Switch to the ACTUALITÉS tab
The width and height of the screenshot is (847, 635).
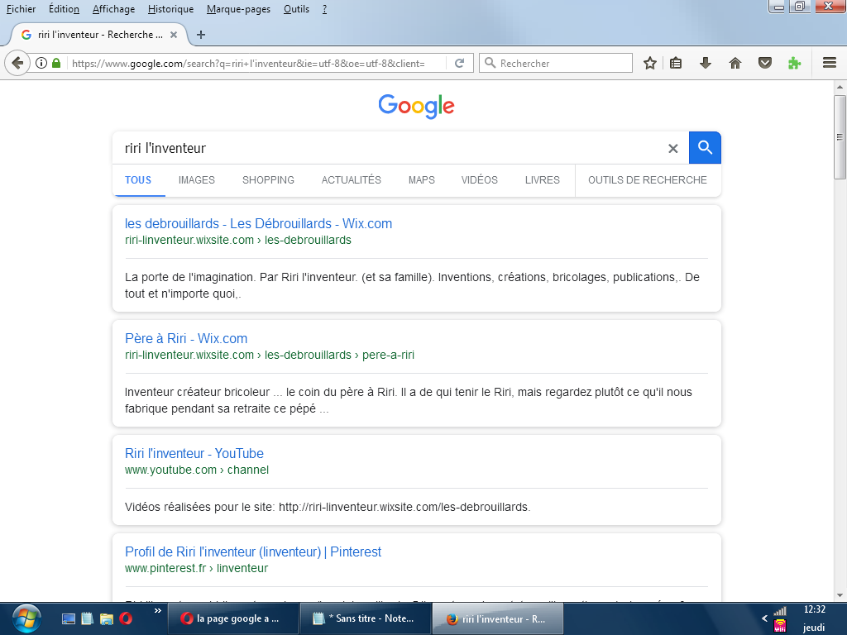point(351,180)
